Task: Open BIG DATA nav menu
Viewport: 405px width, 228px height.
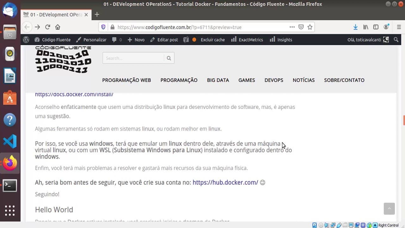Action: click(x=218, y=80)
